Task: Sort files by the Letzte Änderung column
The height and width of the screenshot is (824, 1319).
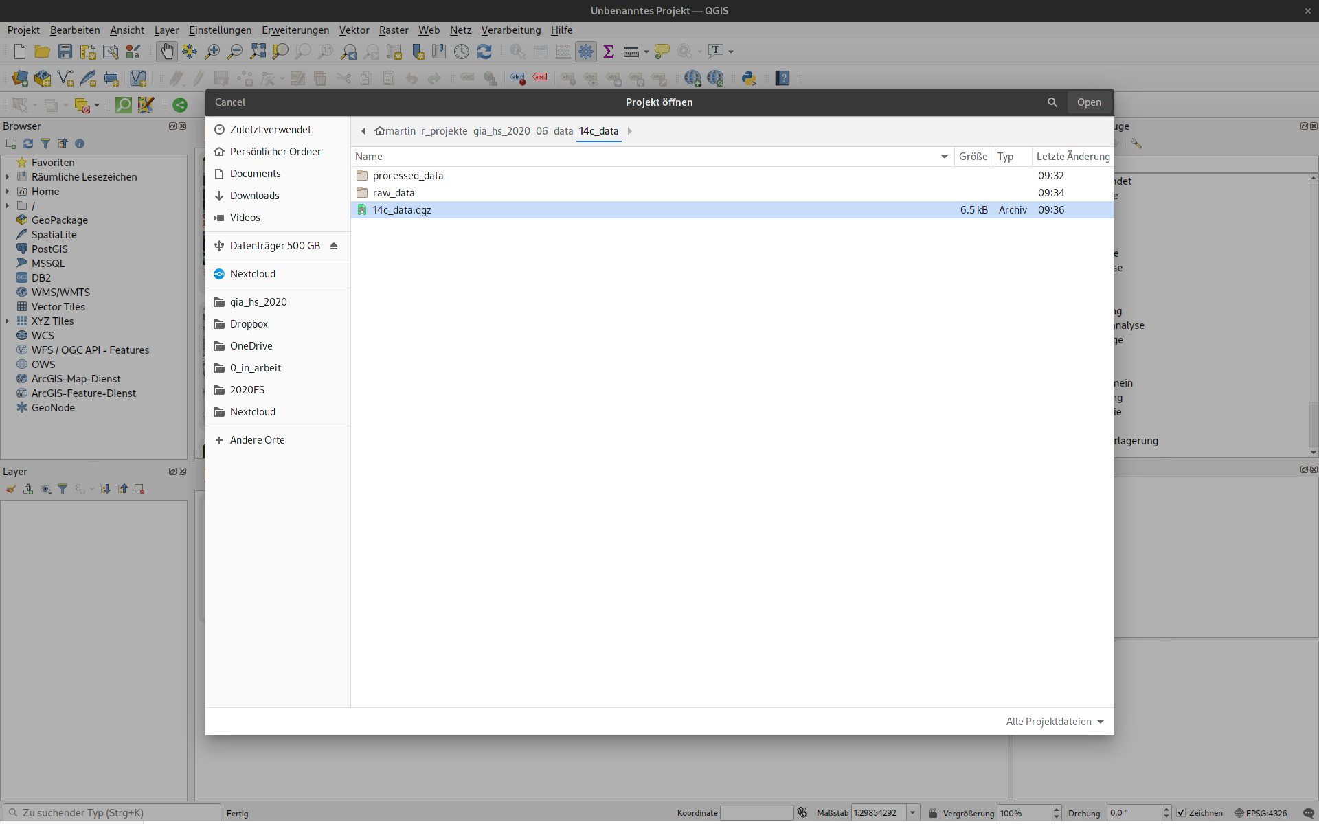Action: pos(1072,157)
